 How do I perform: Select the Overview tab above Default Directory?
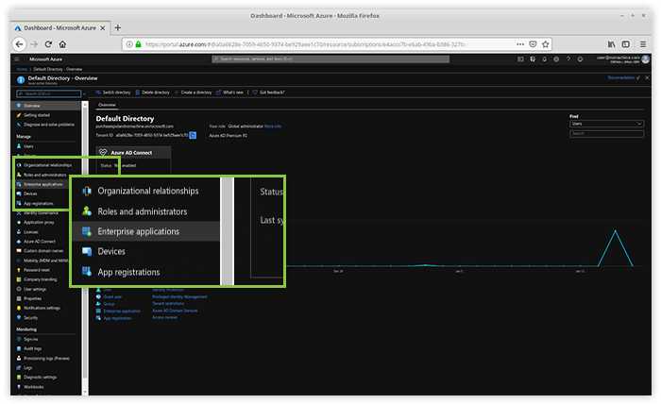[x=107, y=105]
